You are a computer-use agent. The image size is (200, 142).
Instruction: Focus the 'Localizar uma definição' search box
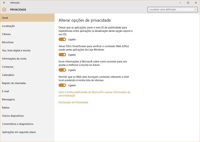pyautogui.click(x=173, y=9)
